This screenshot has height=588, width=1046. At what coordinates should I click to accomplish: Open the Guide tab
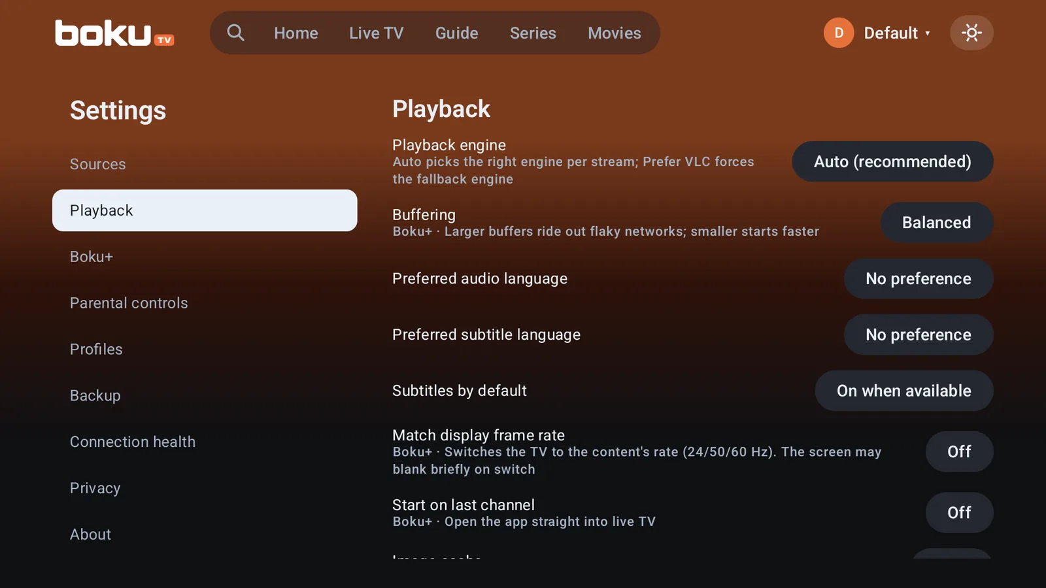(457, 33)
